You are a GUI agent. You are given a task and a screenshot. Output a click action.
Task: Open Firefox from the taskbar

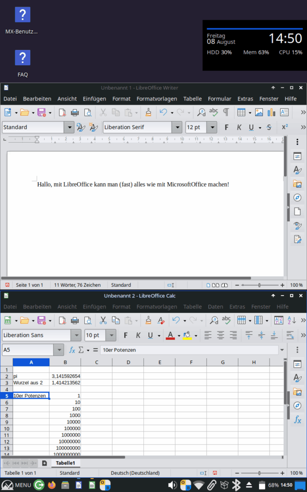pos(52,485)
